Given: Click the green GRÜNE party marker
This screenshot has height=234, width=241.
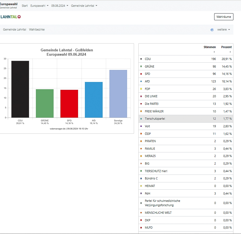Looking at the screenshot, I should coord(141,66).
